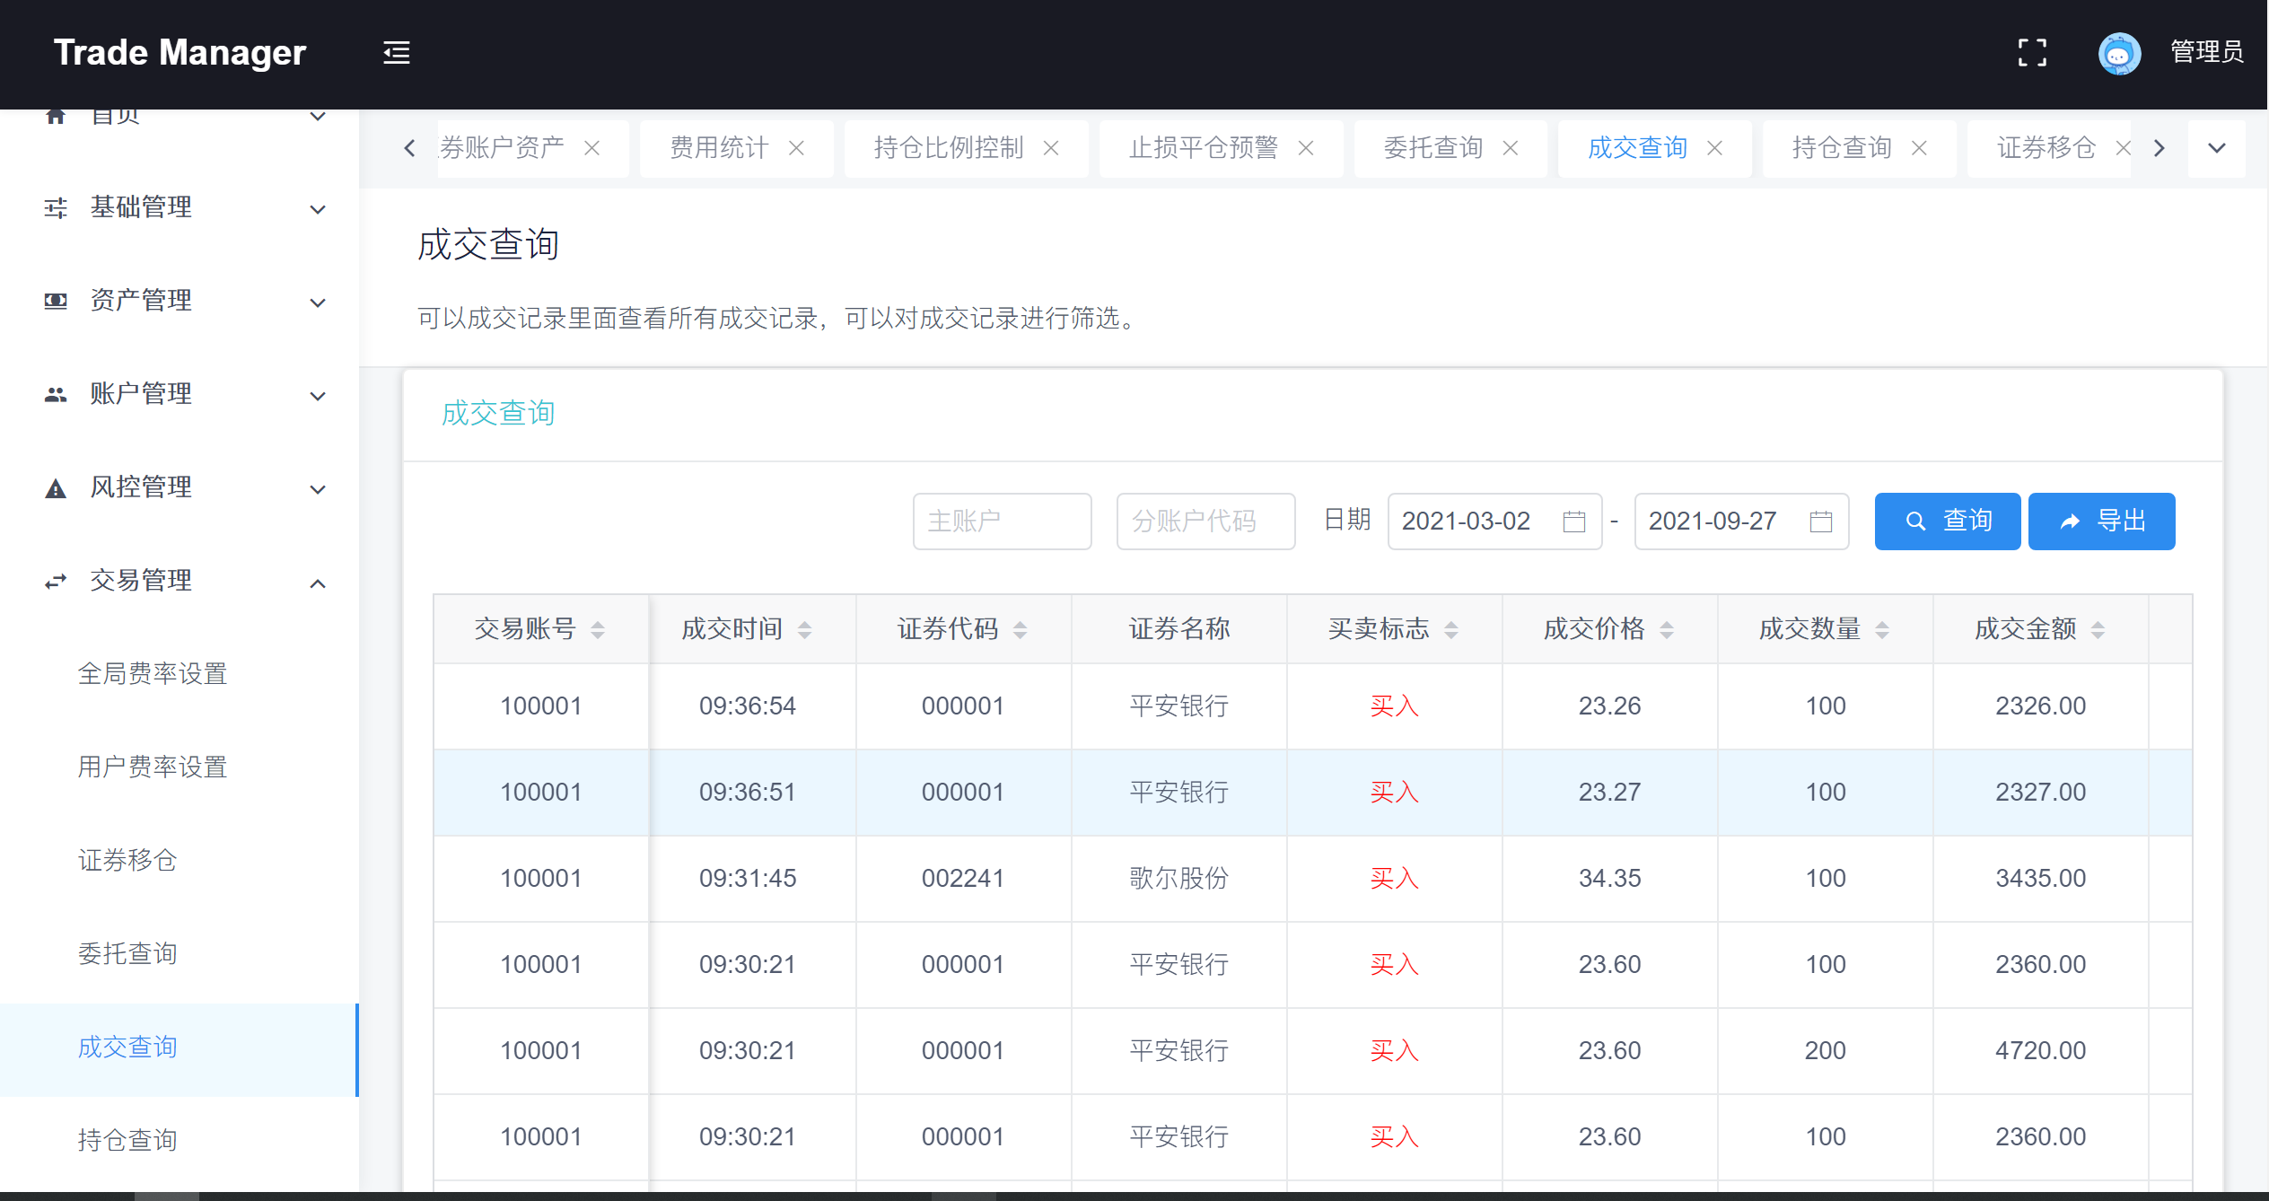Screen dimensions: 2269x1201
Task: Switch to the 持仓比例控制 tab
Action: [x=949, y=148]
